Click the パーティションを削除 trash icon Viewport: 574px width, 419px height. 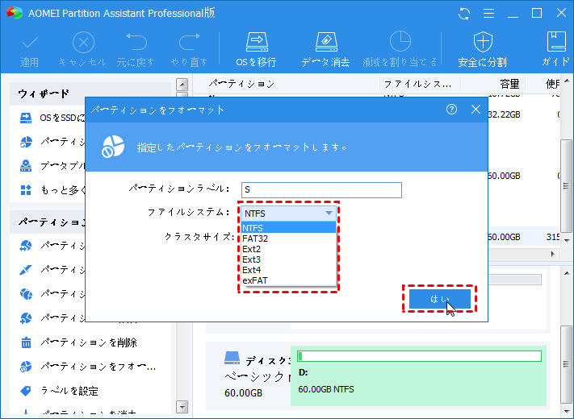coord(26,342)
